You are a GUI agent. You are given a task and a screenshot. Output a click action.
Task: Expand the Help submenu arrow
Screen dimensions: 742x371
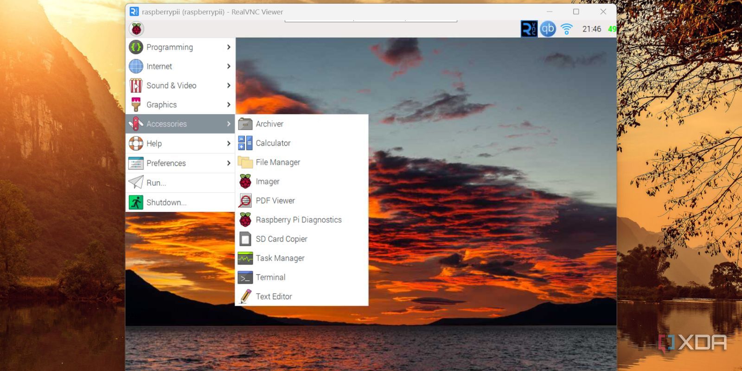[229, 143]
